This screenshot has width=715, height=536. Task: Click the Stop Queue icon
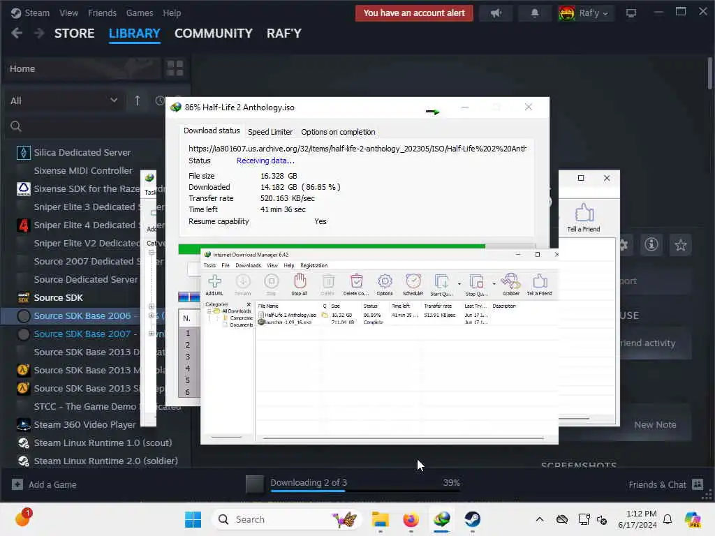pyautogui.click(x=476, y=285)
